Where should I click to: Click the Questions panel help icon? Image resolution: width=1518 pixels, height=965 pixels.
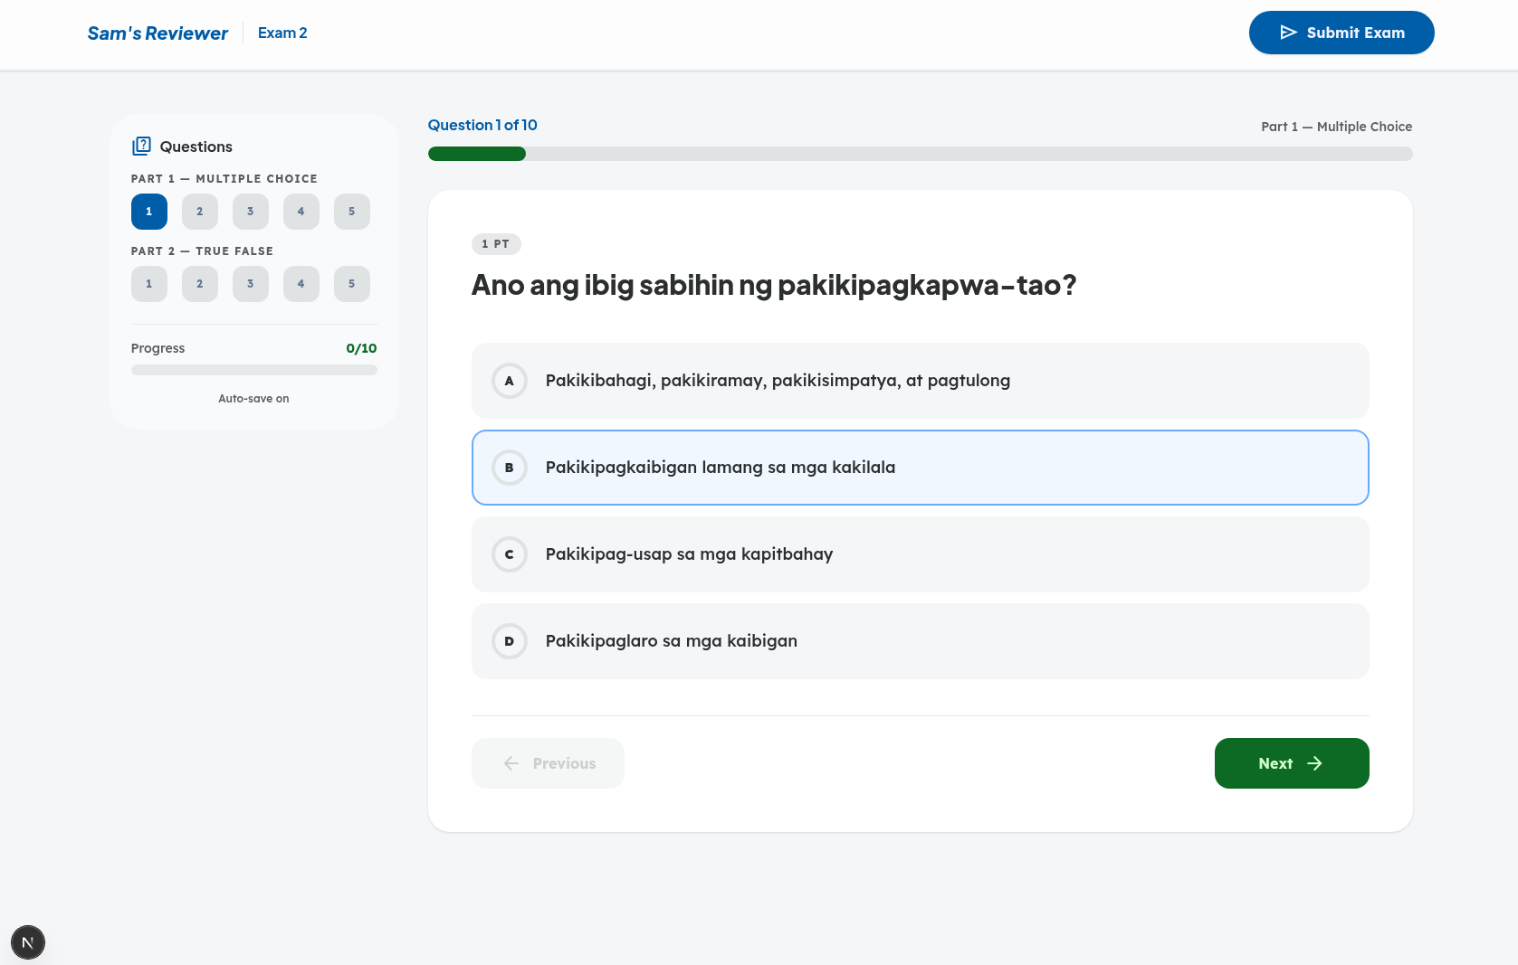pos(141,147)
